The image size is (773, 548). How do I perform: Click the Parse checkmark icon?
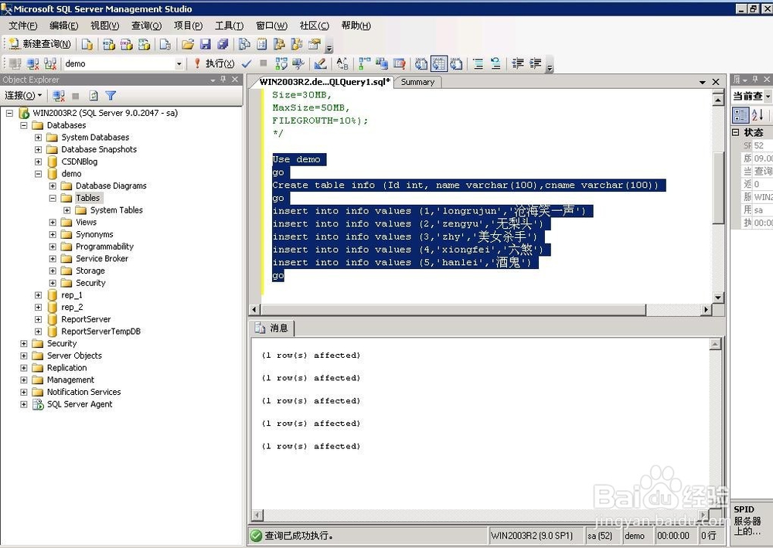(x=247, y=63)
